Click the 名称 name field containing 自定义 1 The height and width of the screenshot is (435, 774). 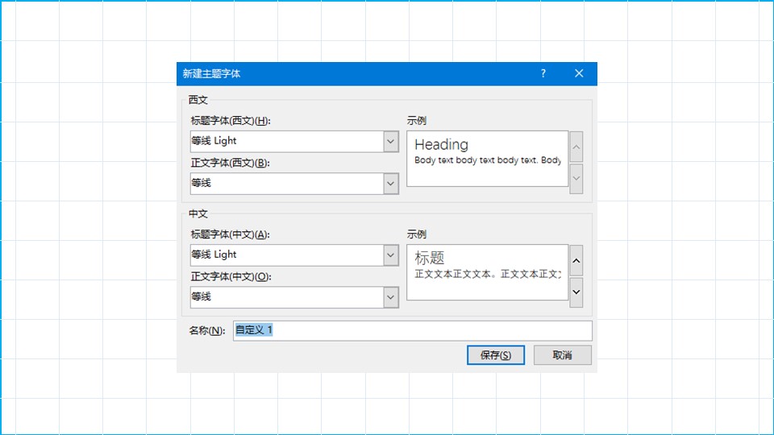tap(413, 330)
